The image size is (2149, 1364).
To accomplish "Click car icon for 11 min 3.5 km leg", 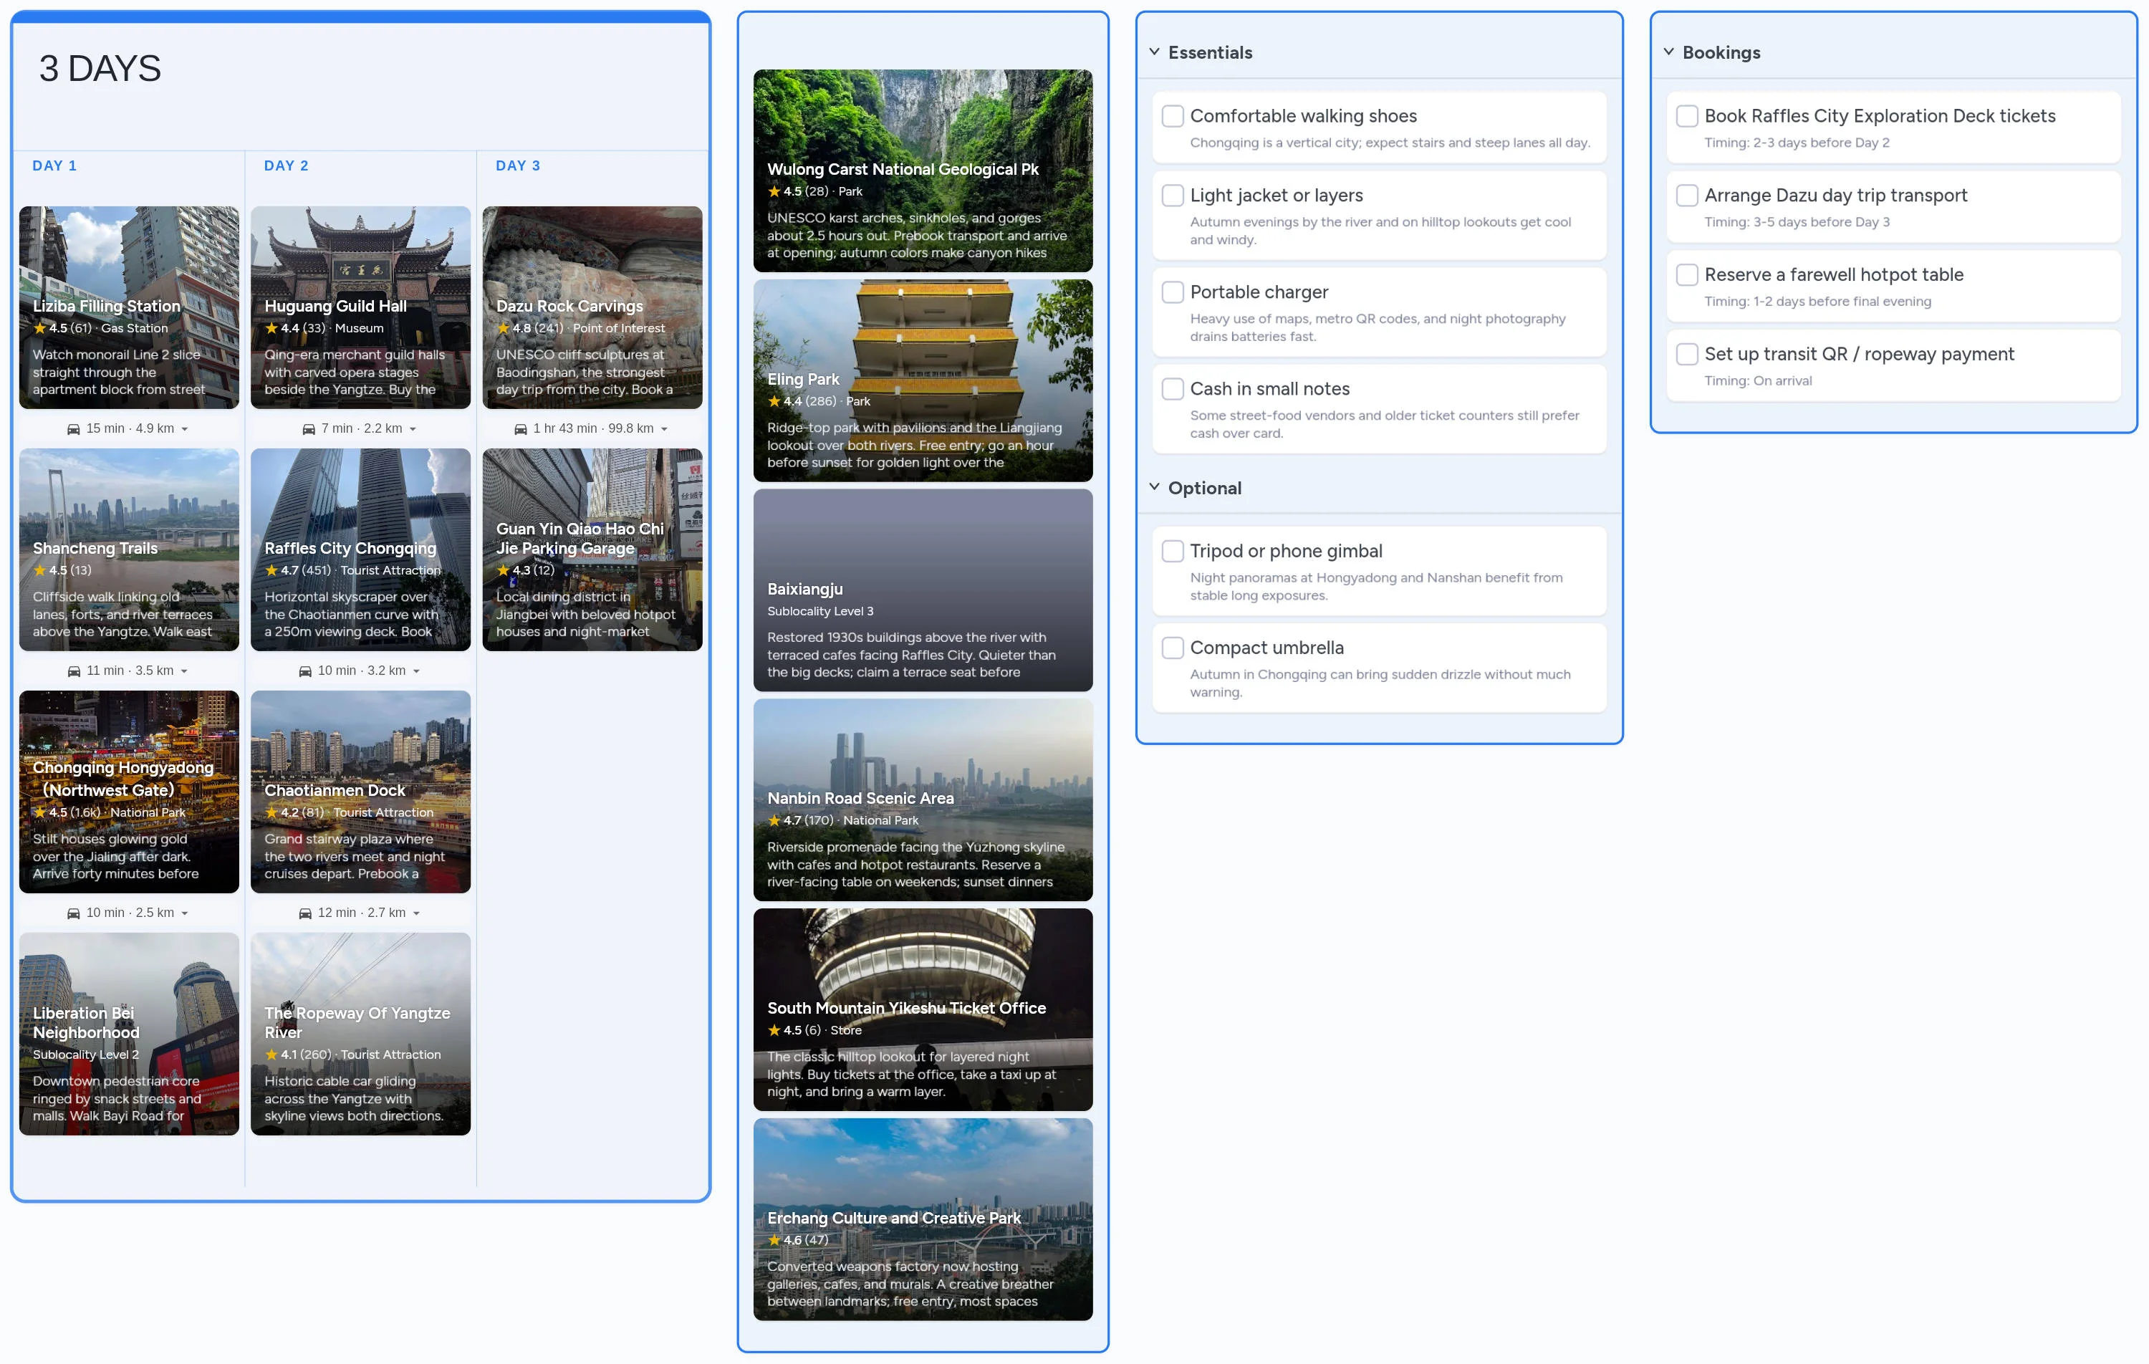I will click(x=74, y=671).
